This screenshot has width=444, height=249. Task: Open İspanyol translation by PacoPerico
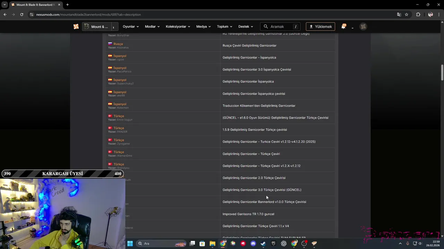(x=120, y=68)
